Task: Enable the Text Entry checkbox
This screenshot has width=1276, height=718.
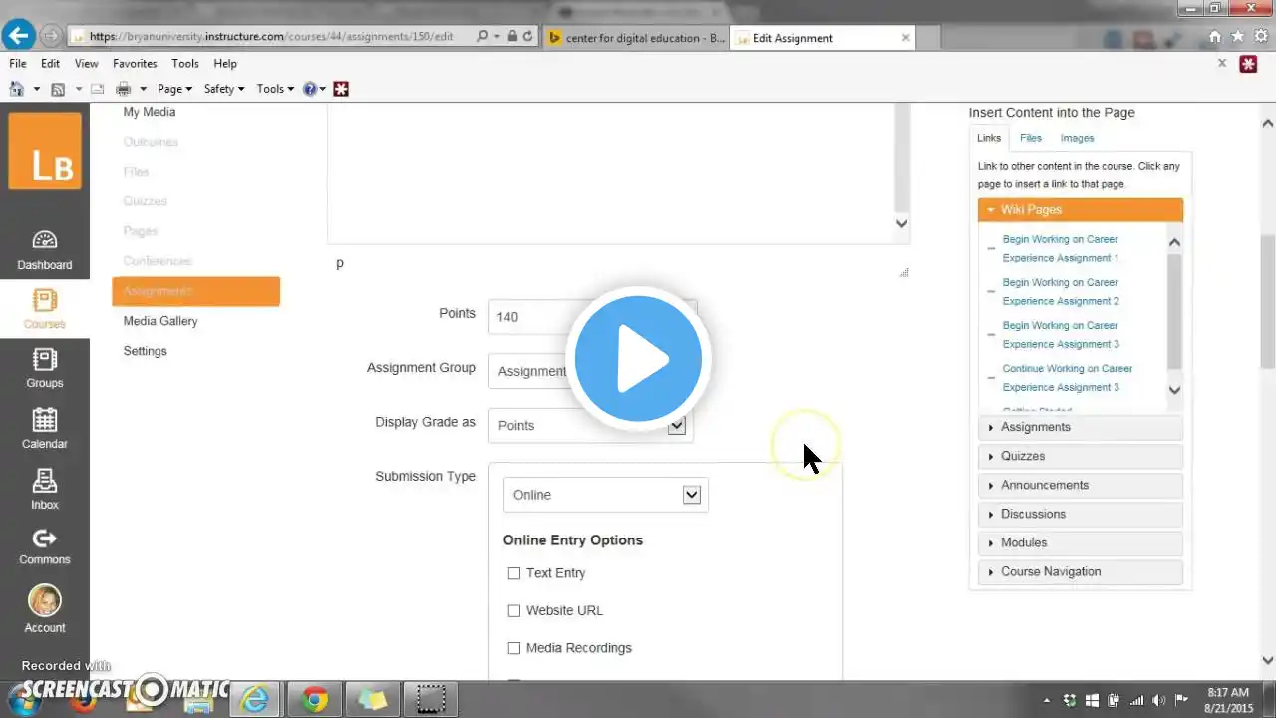Action: pos(514,573)
